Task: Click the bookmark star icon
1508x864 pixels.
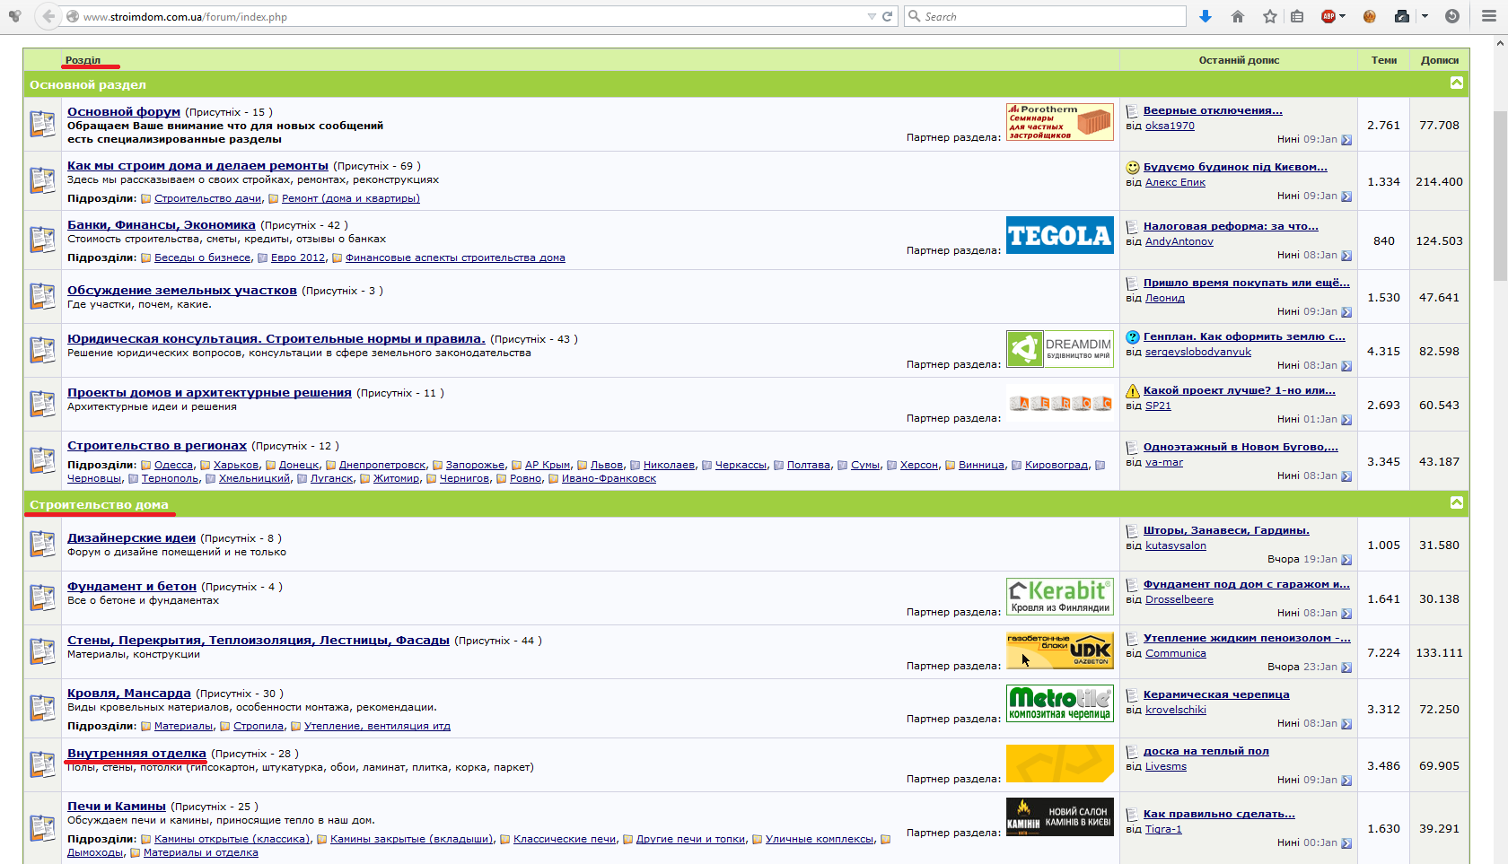Action: point(1269,16)
